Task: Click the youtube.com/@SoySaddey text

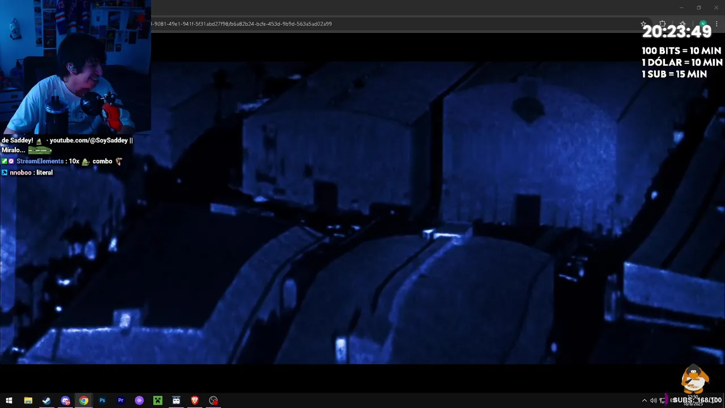Action: click(x=88, y=141)
